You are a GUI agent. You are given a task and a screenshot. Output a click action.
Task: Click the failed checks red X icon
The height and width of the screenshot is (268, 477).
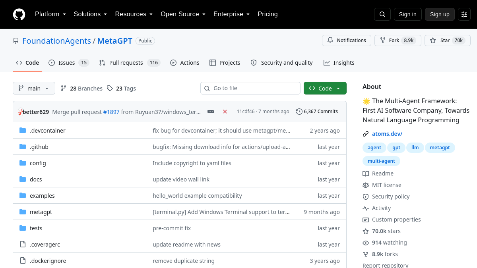coord(225,112)
